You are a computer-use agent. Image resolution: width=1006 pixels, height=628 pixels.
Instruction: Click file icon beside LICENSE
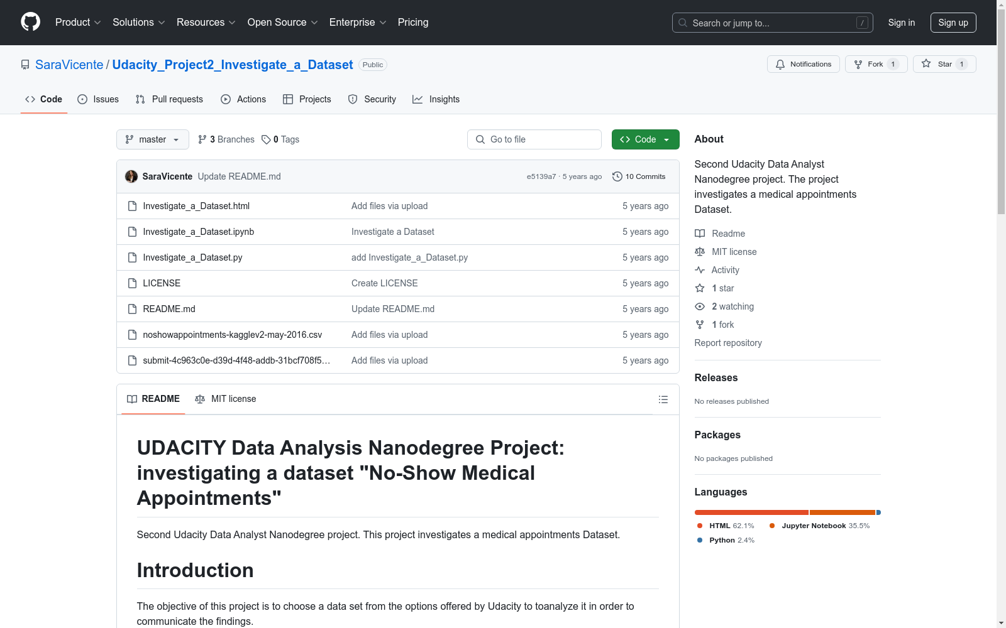132,283
